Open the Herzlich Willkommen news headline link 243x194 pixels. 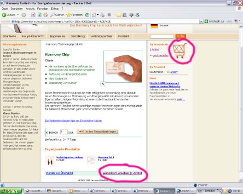(x=165, y=85)
